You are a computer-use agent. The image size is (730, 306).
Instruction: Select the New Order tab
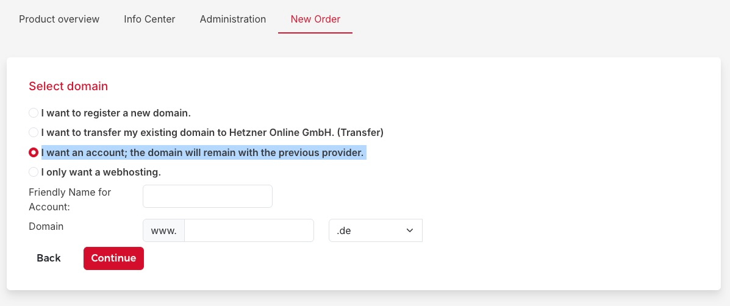(315, 19)
